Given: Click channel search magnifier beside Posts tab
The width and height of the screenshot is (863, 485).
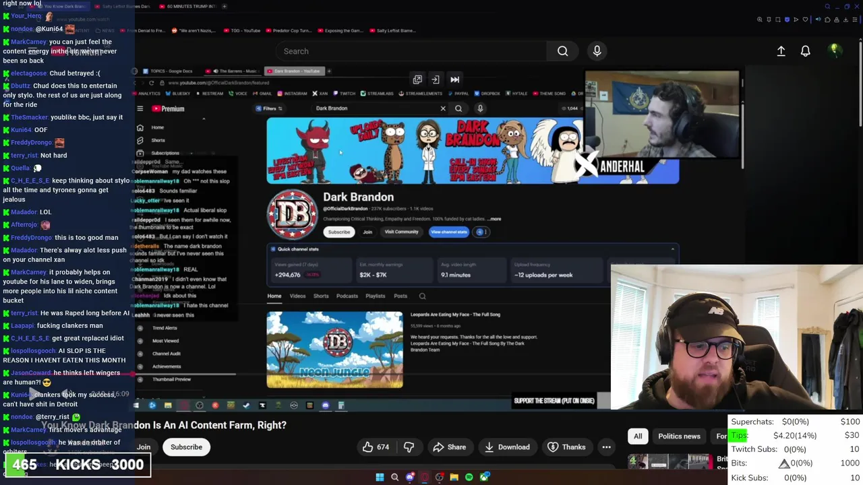Looking at the screenshot, I should [422, 296].
